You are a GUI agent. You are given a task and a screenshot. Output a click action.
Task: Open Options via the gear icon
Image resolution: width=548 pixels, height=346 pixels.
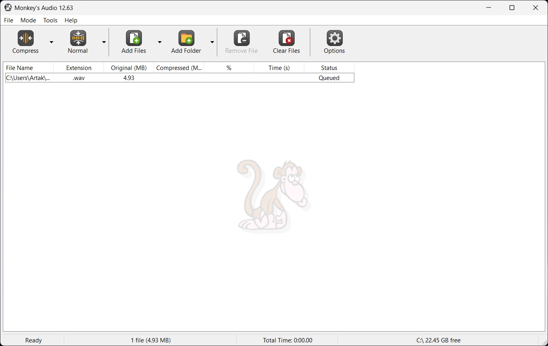click(x=334, y=38)
